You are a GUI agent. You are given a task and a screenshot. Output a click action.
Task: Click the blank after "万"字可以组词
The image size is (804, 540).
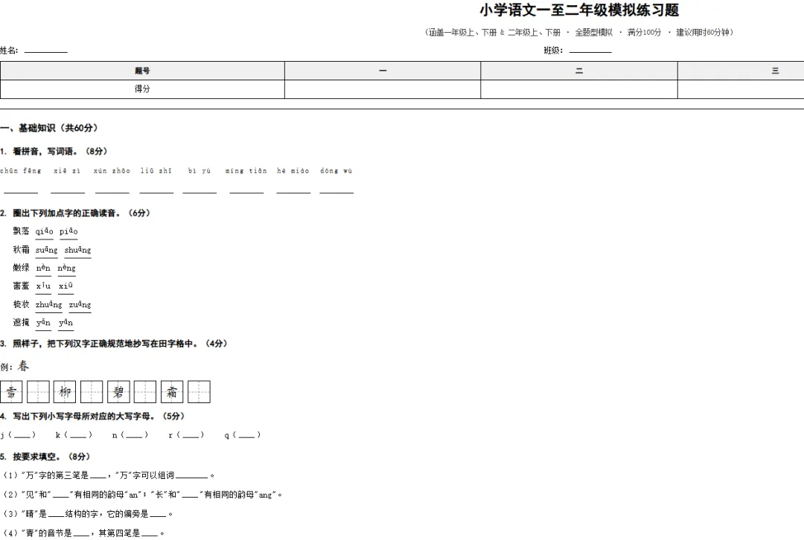coord(192,477)
